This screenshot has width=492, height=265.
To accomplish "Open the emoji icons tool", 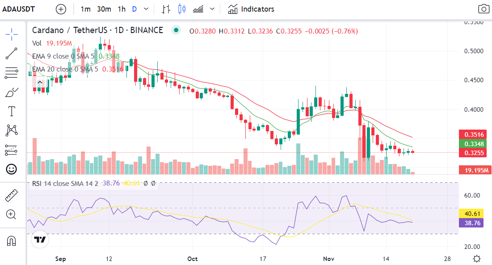I will click(x=12, y=169).
